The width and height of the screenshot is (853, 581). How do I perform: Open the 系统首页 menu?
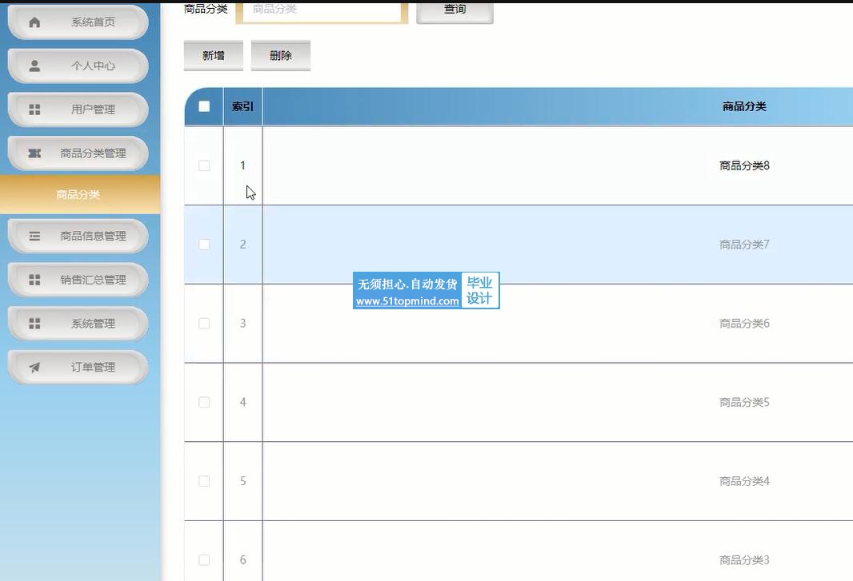click(x=78, y=22)
